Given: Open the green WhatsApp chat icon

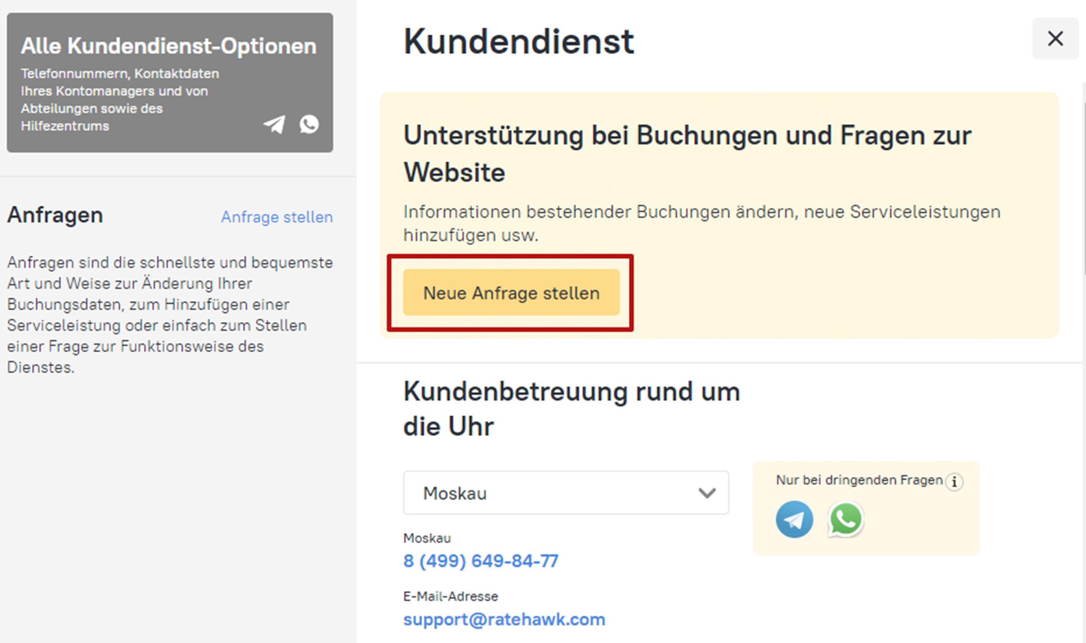Looking at the screenshot, I should pos(845,519).
